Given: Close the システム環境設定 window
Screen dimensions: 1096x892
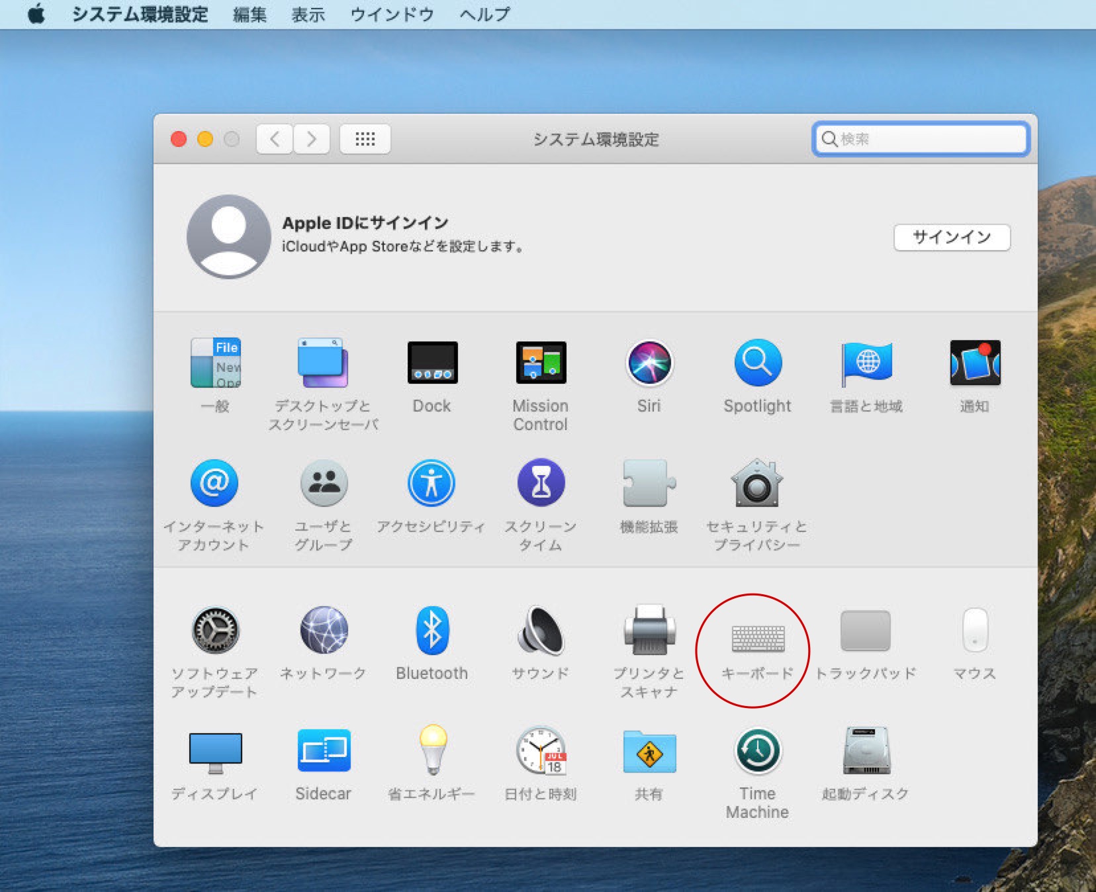Looking at the screenshot, I should point(179,139).
